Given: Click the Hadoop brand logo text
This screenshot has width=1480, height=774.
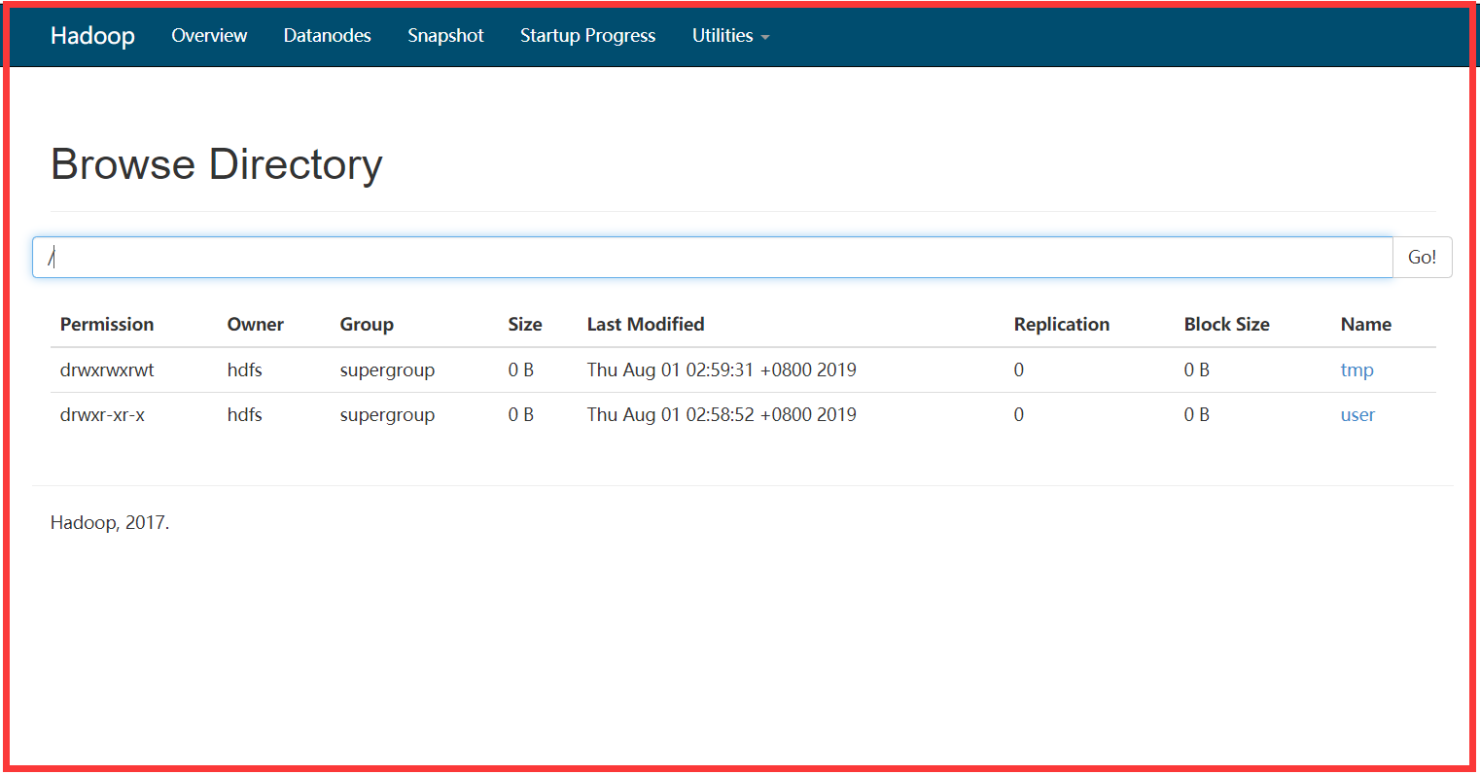Looking at the screenshot, I should click(92, 36).
